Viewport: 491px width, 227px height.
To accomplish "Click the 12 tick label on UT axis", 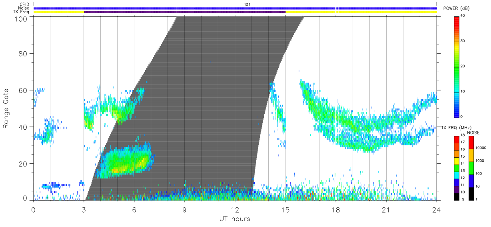I will coord(235,209).
